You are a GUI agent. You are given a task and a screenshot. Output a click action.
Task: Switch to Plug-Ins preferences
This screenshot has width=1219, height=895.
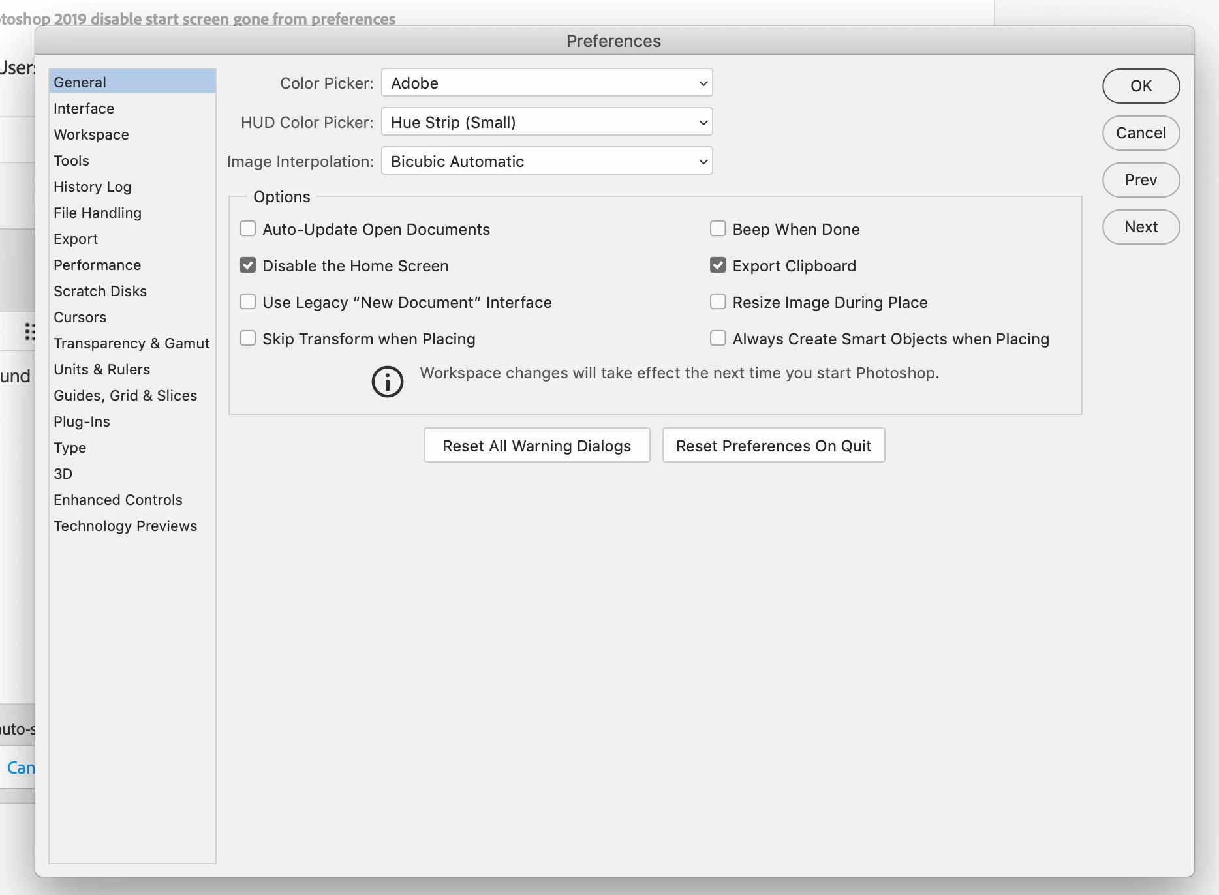coord(132,421)
